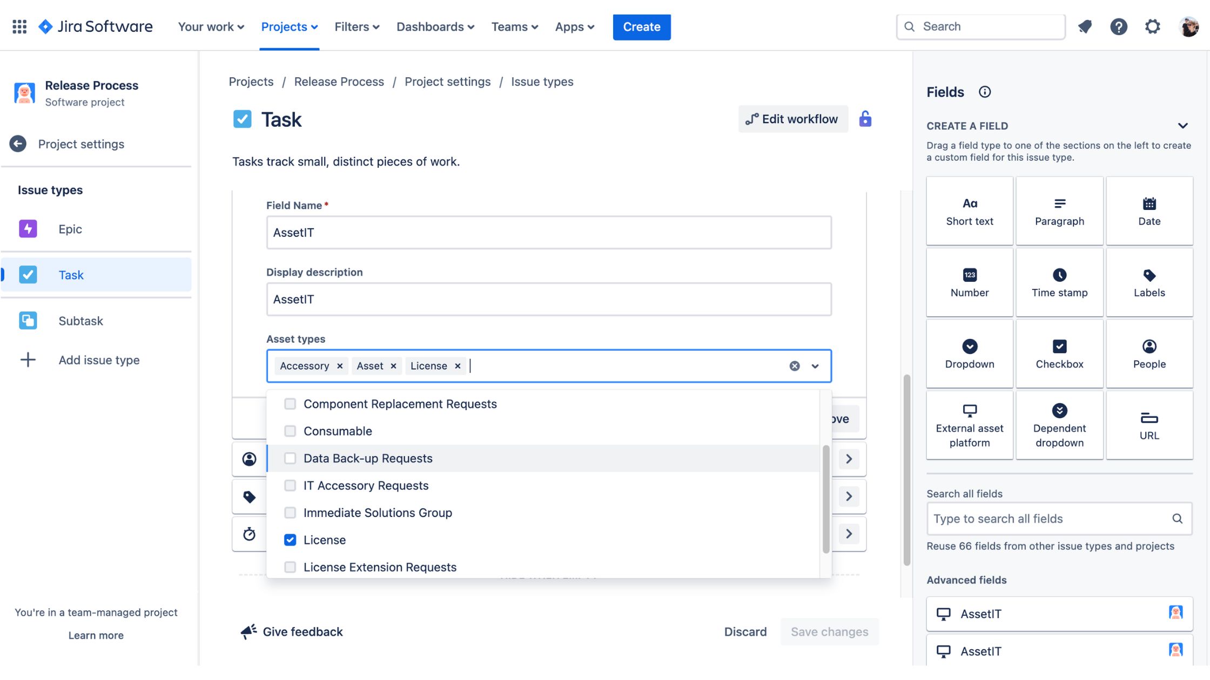Viewport: 1210px width, 680px height.
Task: Check the Consumable asset type
Action: click(x=290, y=431)
